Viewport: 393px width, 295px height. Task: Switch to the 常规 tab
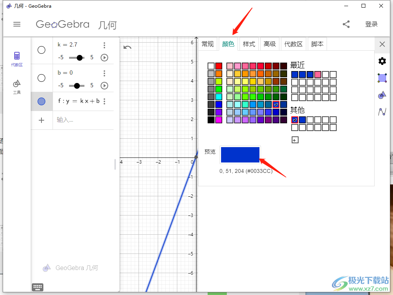[x=208, y=44]
